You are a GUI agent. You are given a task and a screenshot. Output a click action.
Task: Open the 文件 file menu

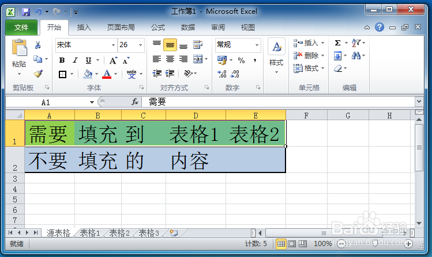(21, 28)
